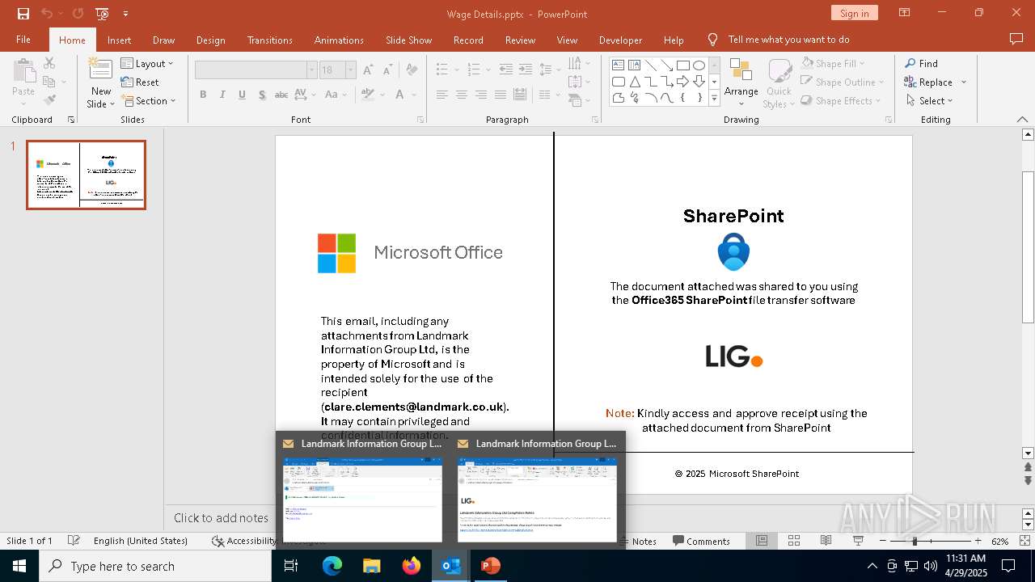
Task: Toggle text Shadow
Action: (262, 95)
